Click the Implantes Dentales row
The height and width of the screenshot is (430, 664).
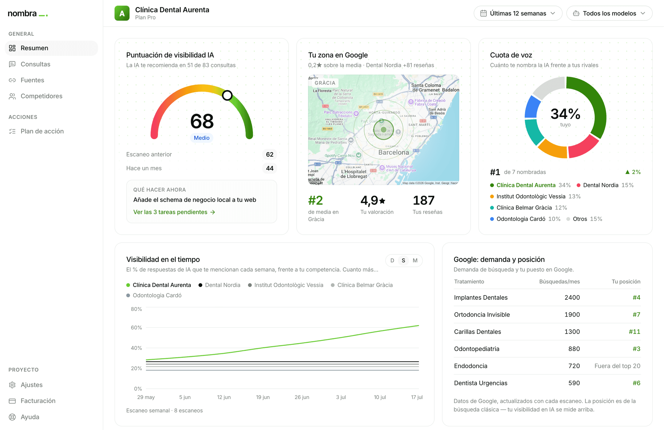[x=547, y=298]
